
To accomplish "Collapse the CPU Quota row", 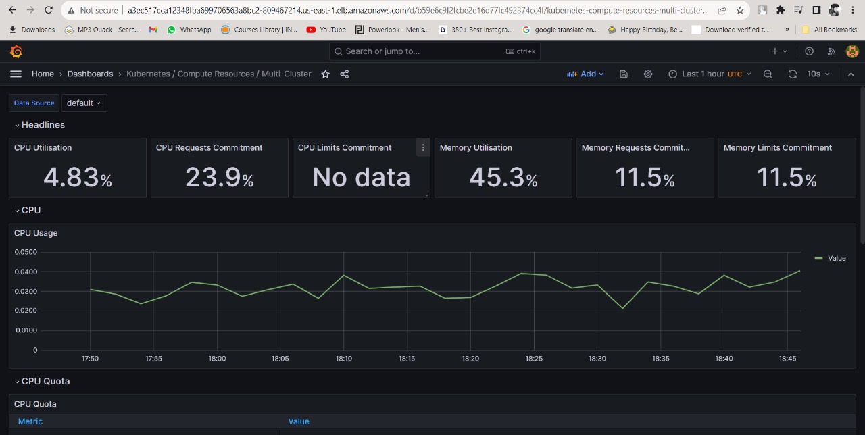I will pos(42,381).
